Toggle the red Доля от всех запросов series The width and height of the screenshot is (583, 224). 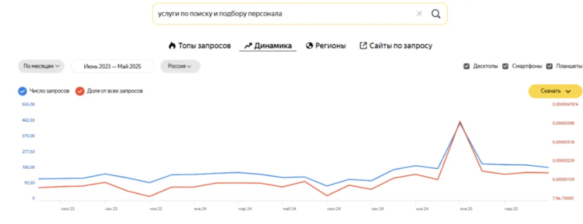80,91
